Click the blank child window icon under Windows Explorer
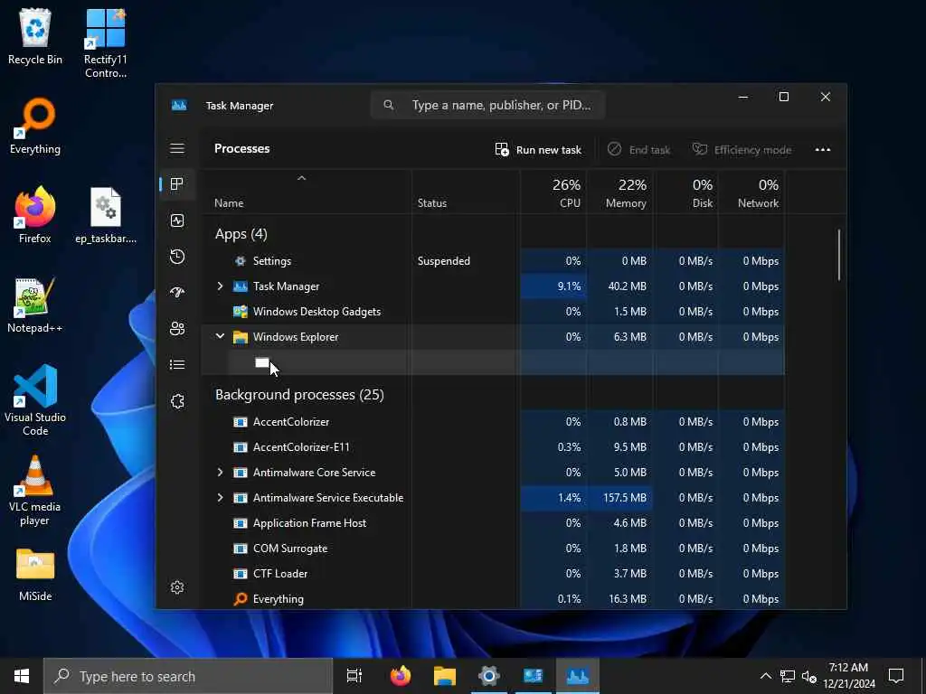The width and height of the screenshot is (926, 694). 262,362
